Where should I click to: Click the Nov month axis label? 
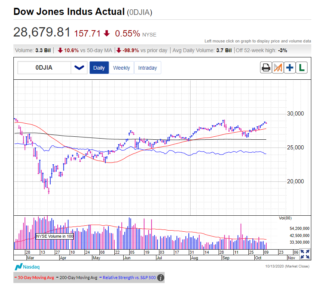point(291,258)
